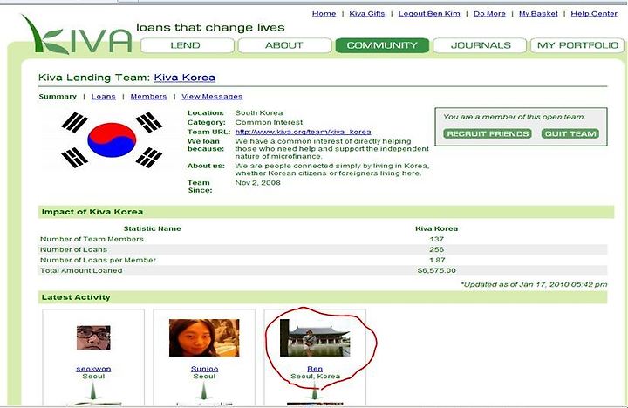The height and width of the screenshot is (408, 628).
Task: Open the JOURNALS tab
Action: (x=480, y=45)
